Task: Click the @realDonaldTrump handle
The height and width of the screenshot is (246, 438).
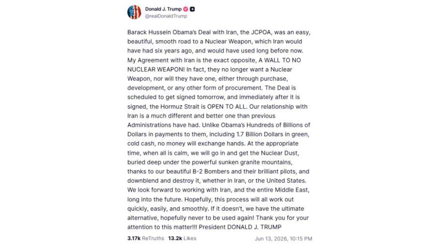Action: (x=166, y=16)
